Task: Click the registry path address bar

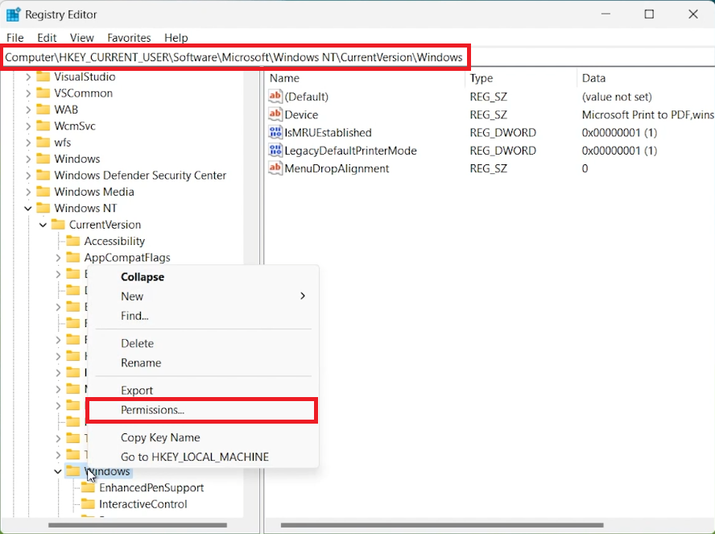Action: click(x=235, y=56)
